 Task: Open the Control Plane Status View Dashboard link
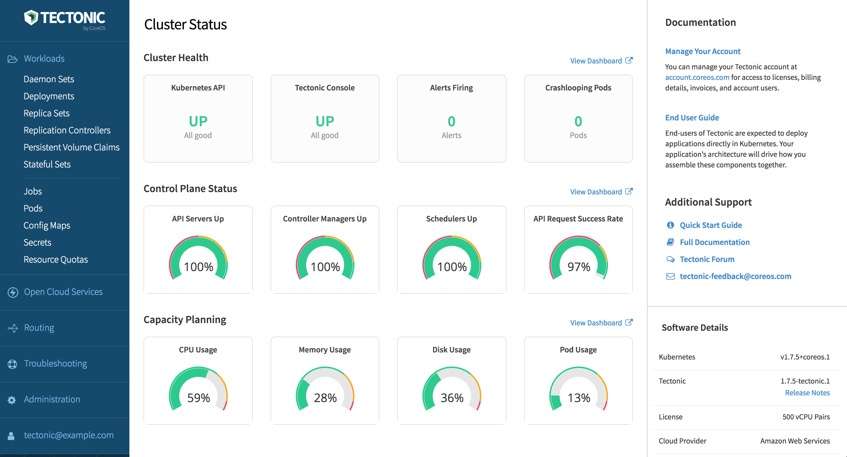coord(596,192)
